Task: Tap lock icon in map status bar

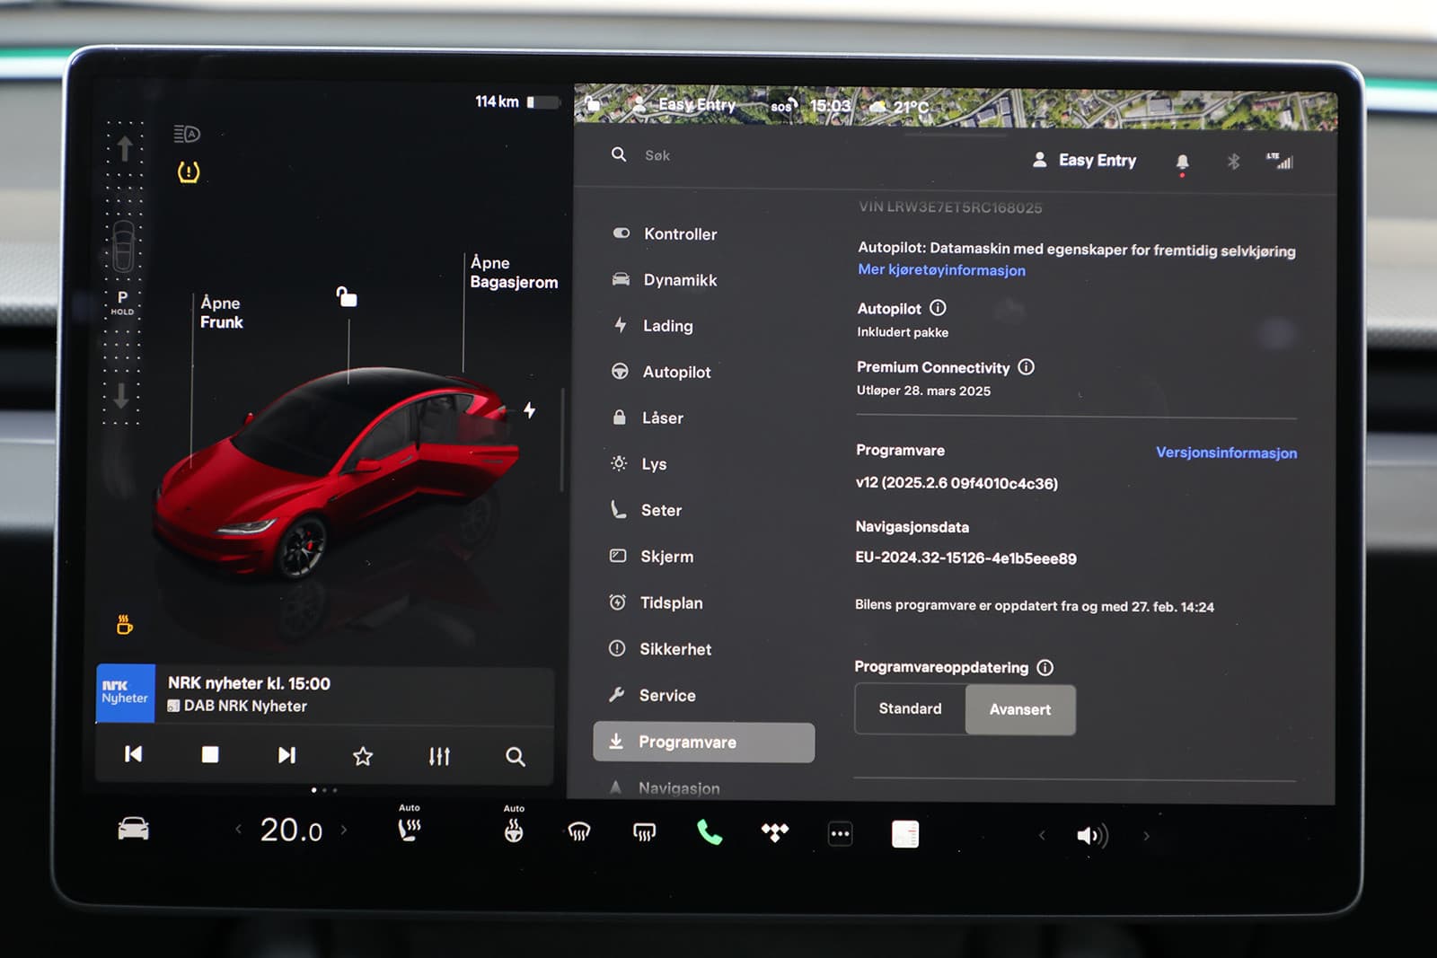Action: coord(593,103)
